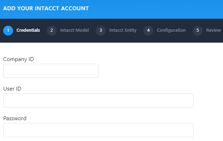223x141 pixels.
Task: Open the Credentials step tab
Action: point(28,30)
